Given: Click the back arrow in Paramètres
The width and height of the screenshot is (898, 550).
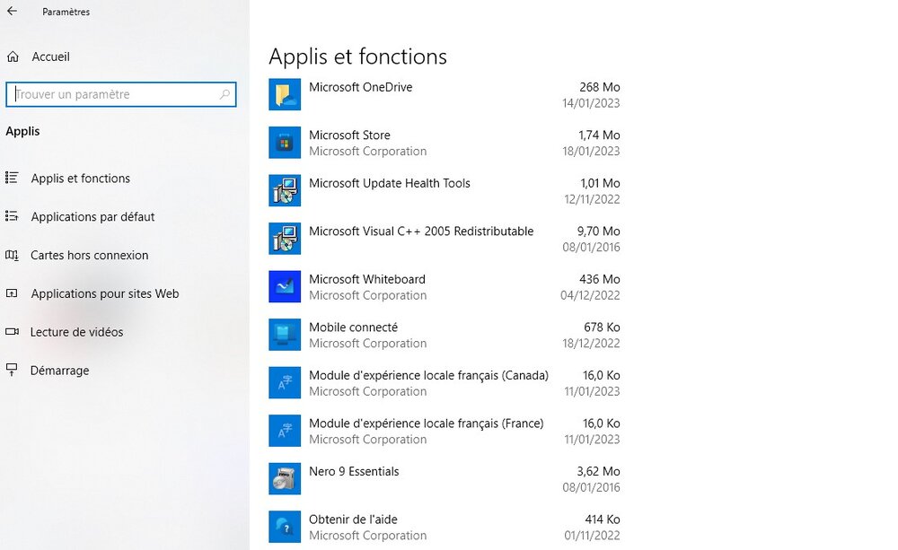Looking at the screenshot, I should coord(12,12).
